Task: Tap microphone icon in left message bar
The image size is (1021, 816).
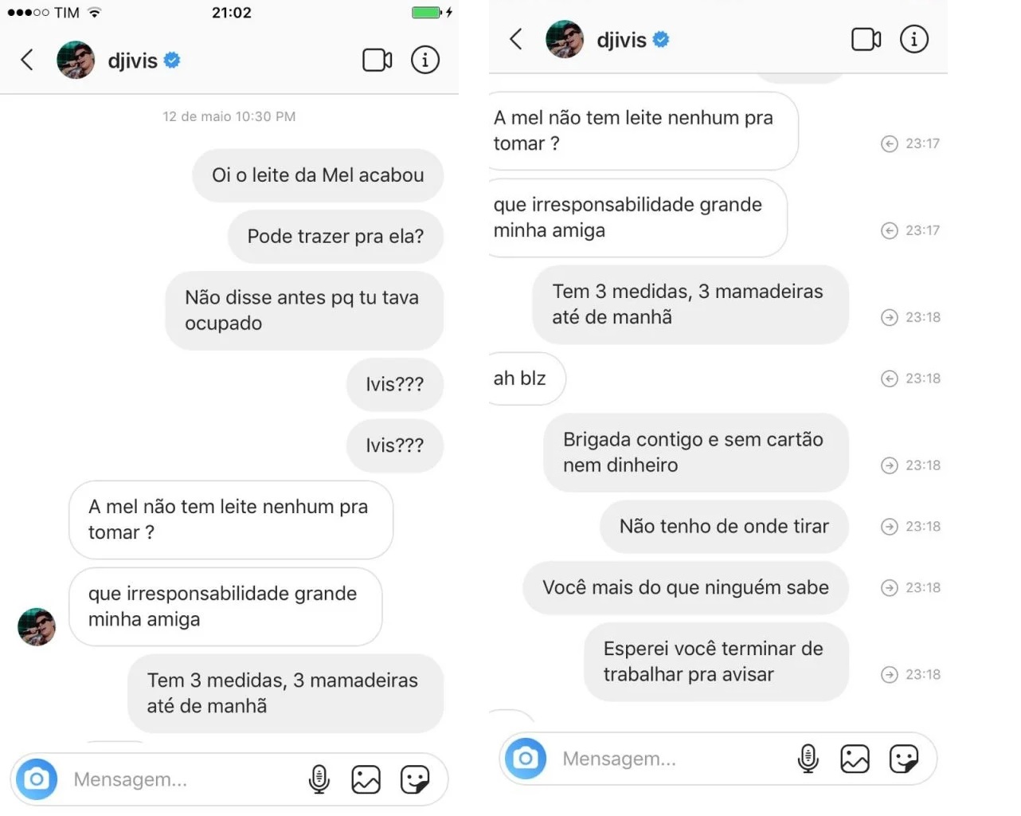Action: coord(319,779)
